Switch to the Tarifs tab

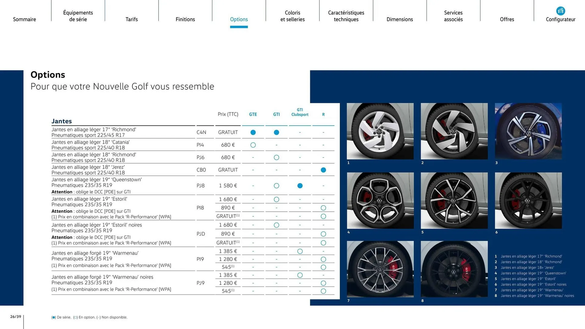click(132, 19)
